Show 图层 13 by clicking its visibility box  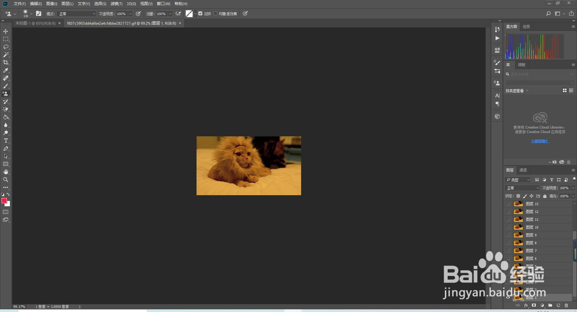tap(508, 204)
